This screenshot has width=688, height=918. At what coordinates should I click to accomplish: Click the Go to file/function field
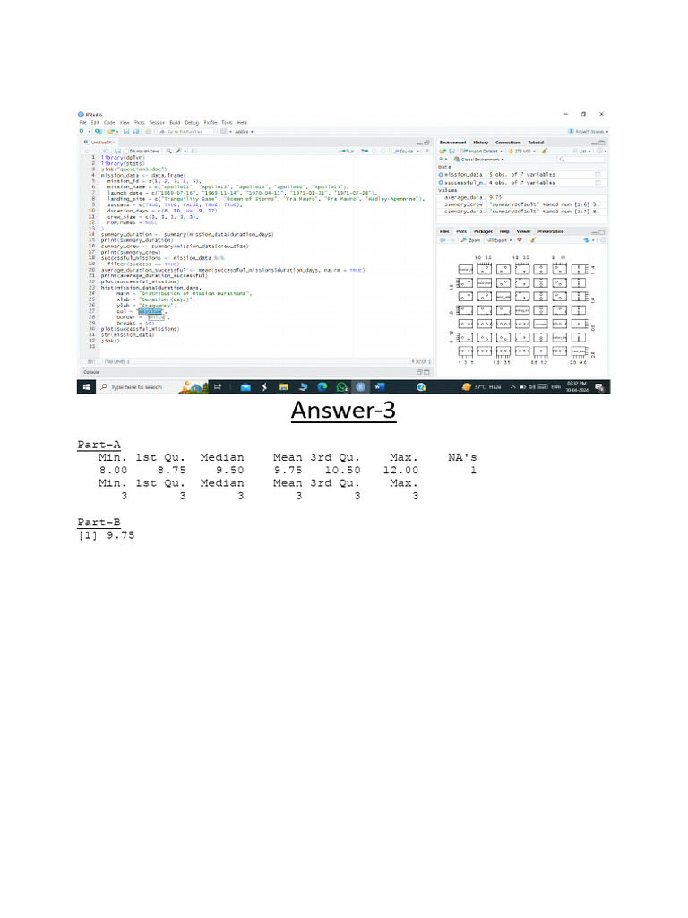(184, 132)
